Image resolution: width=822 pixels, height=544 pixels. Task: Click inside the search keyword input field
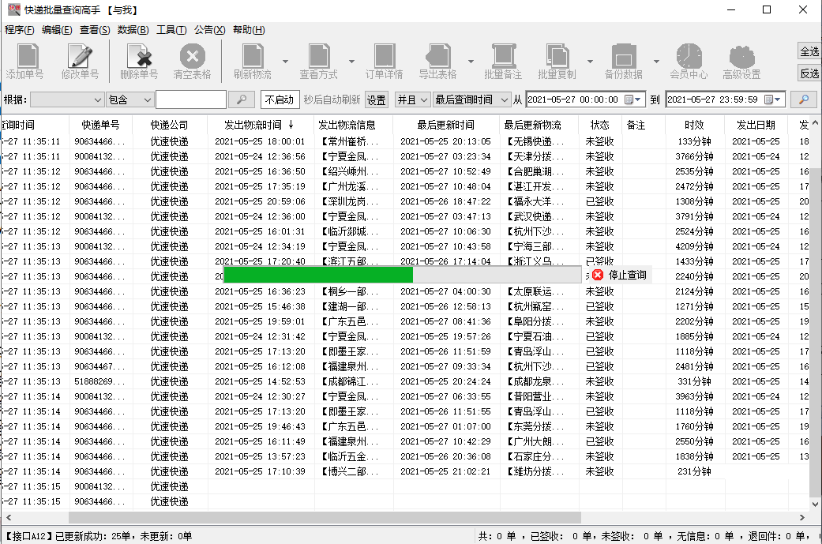tap(193, 99)
